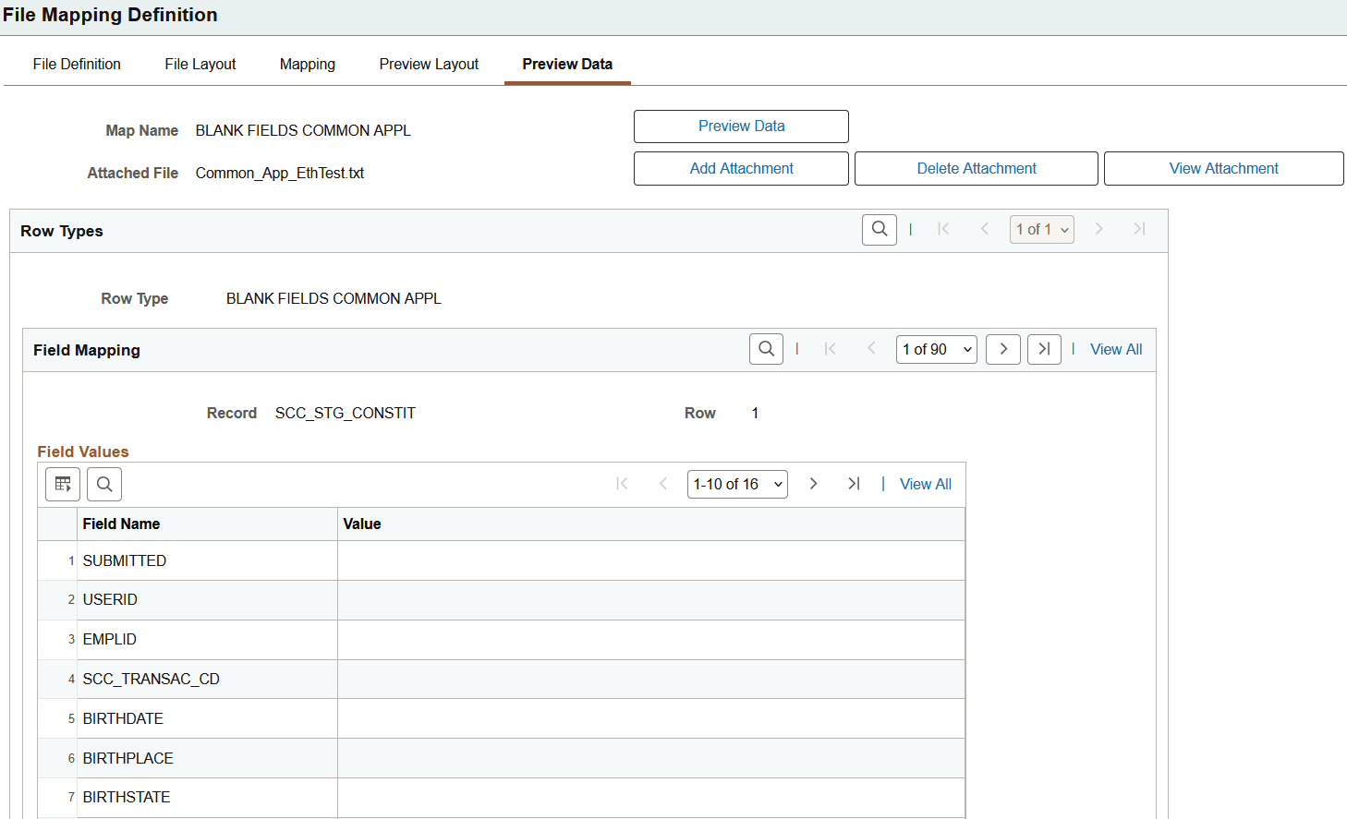This screenshot has width=1347, height=819.
Task: Switch to the File Definition tab
Action: [77, 64]
